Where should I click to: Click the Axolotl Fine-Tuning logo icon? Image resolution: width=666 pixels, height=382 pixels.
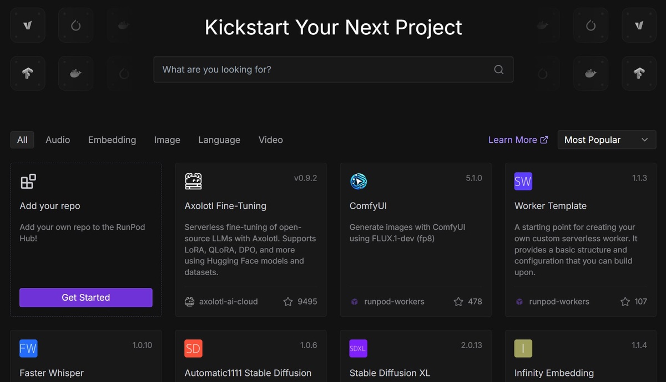193,181
